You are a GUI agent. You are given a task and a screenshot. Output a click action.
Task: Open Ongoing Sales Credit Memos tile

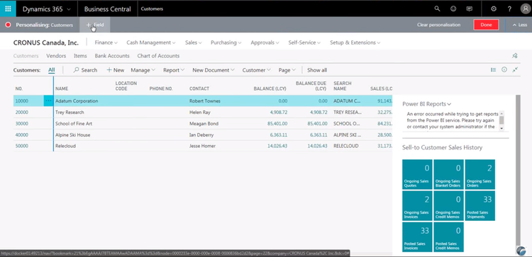coord(448,206)
